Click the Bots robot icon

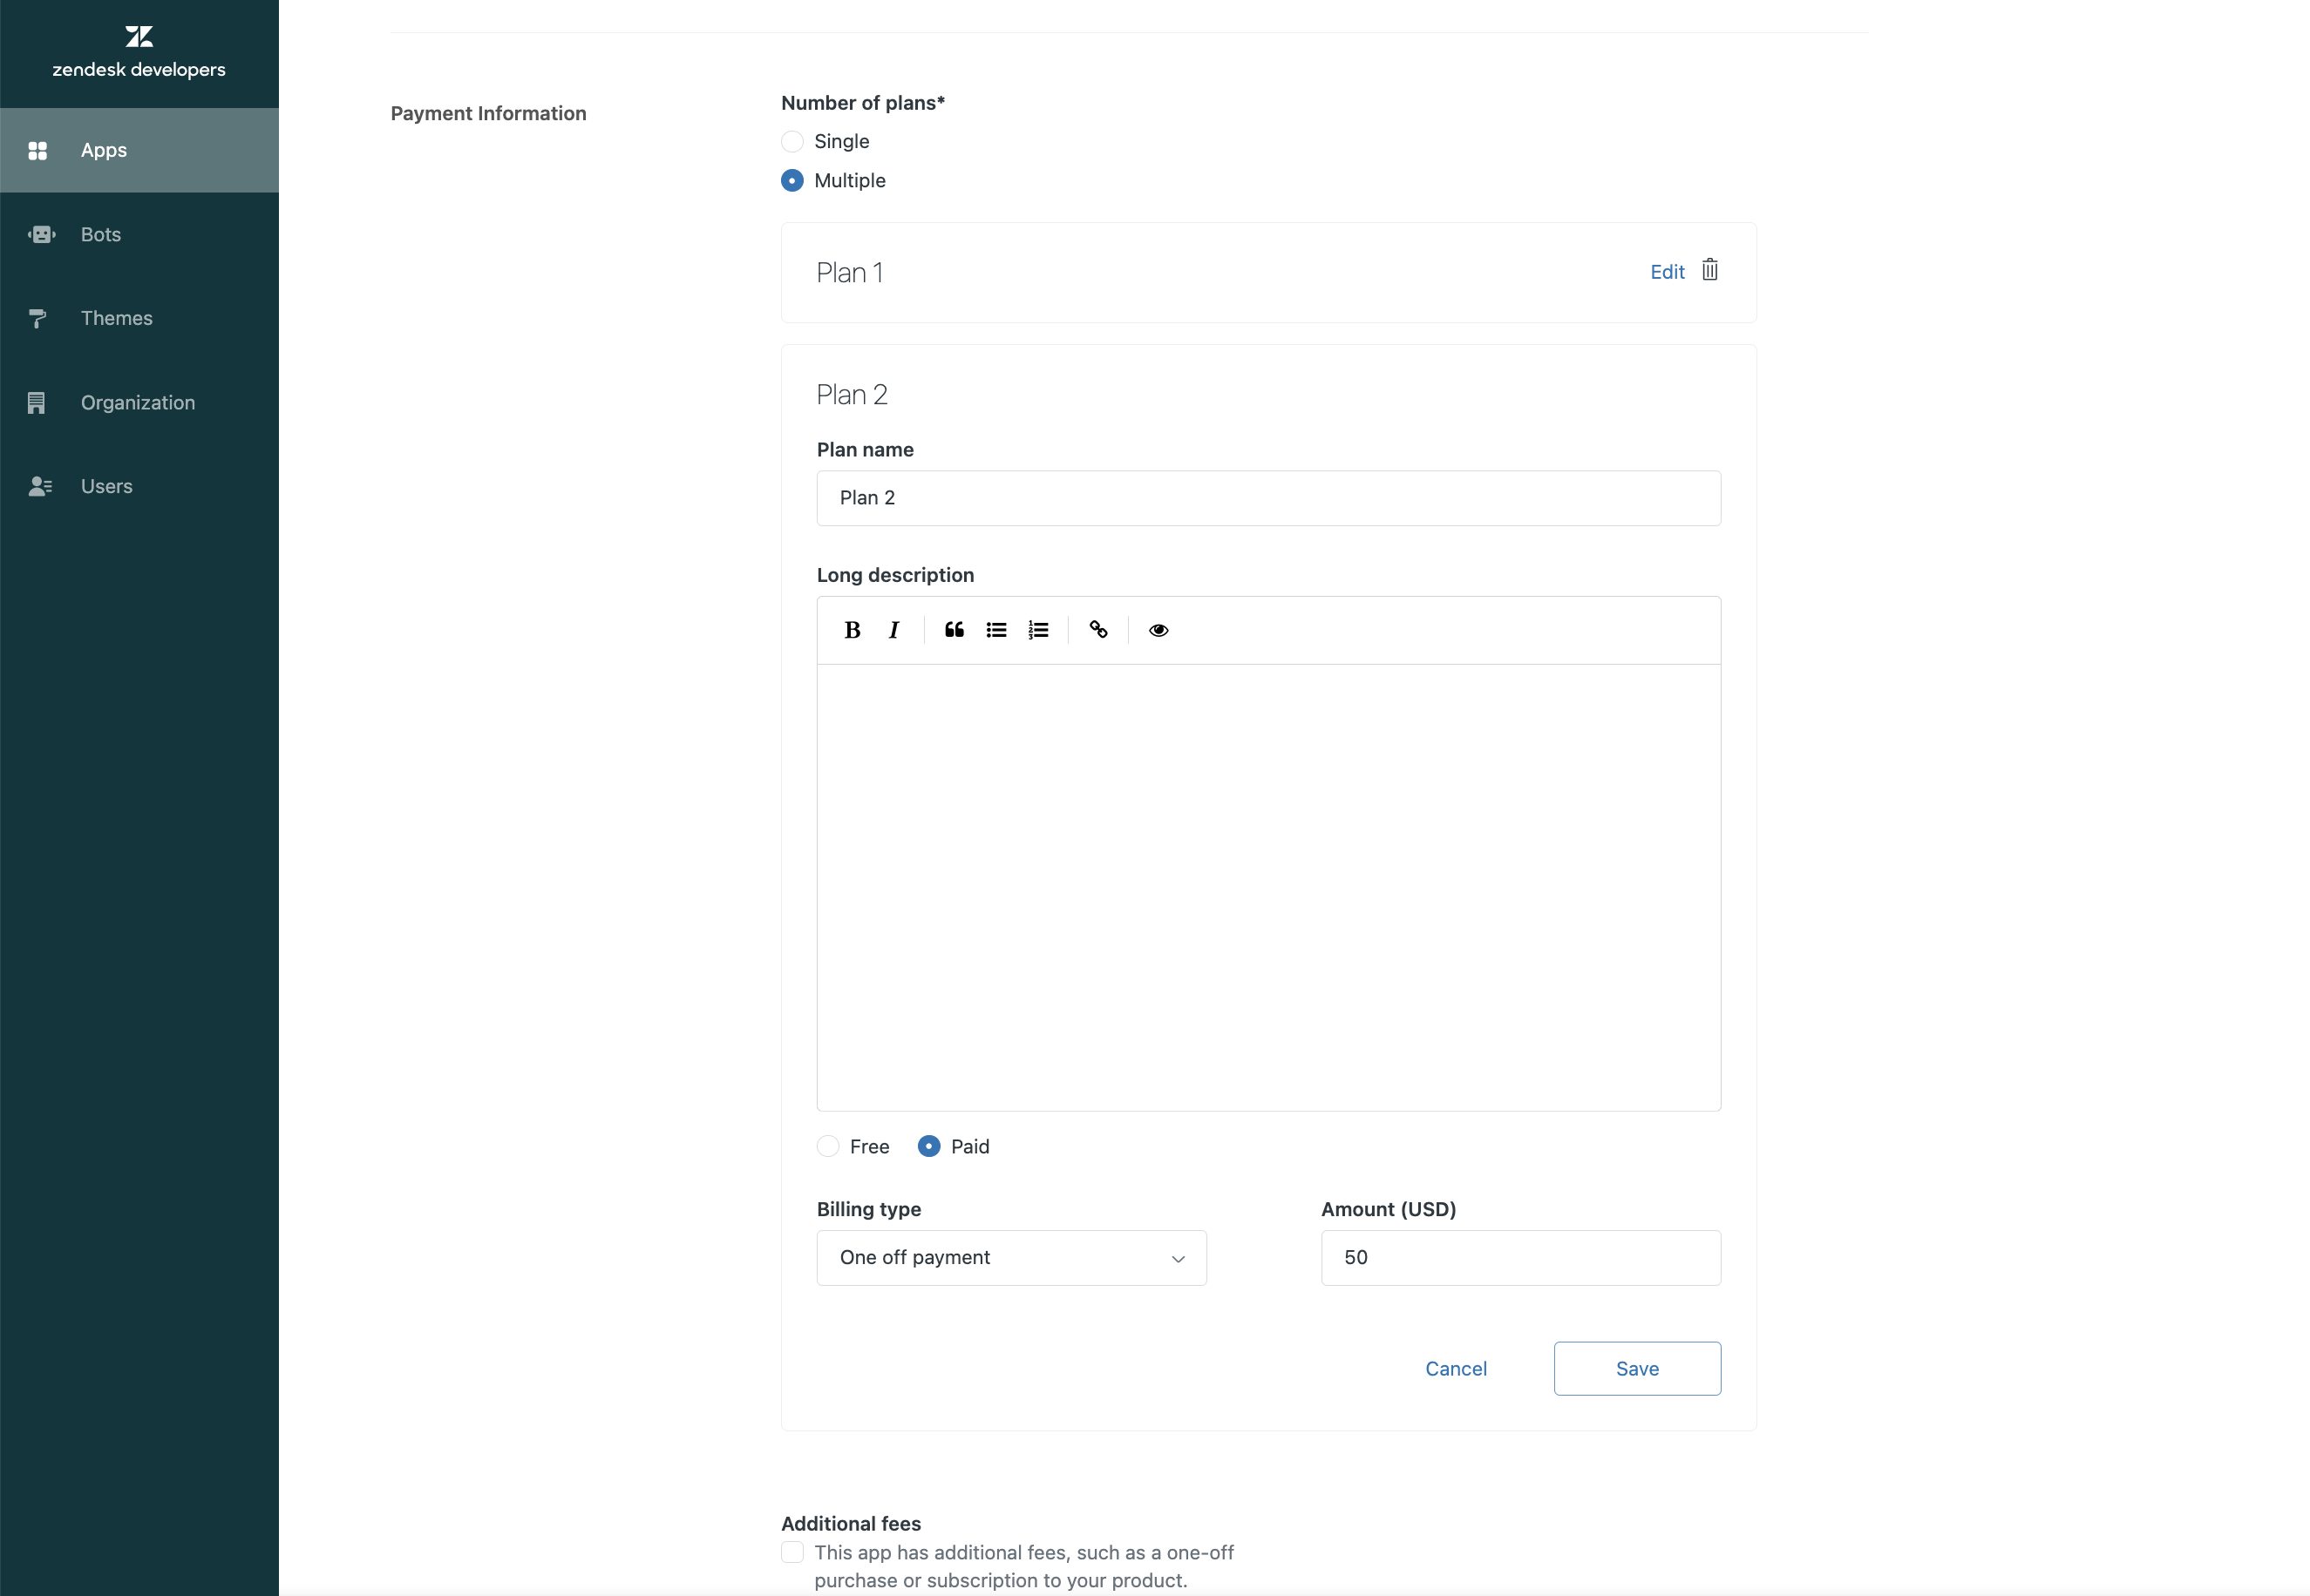41,234
